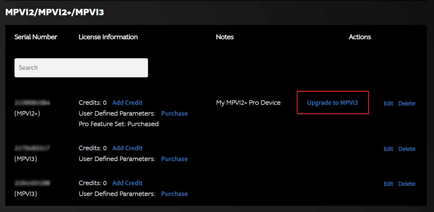
Task: Click Upgrade to MPVI3 for the MPVI2+ device
Action: [333, 102]
